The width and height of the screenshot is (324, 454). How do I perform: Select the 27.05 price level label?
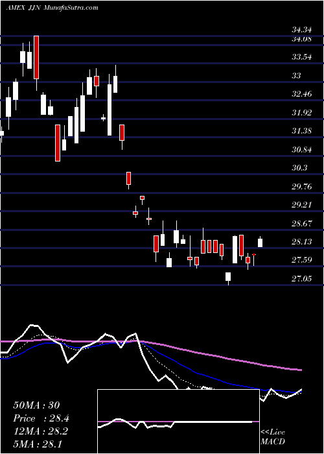(x=302, y=279)
